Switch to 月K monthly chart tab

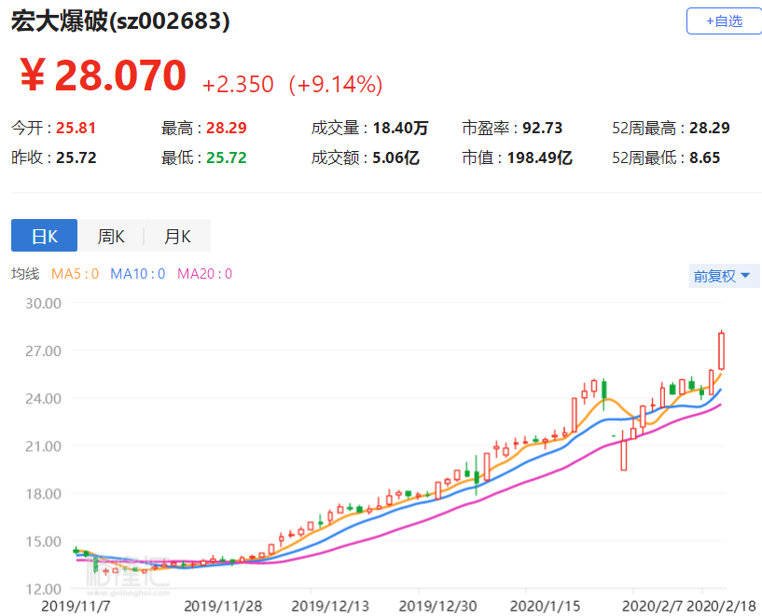pyautogui.click(x=177, y=236)
